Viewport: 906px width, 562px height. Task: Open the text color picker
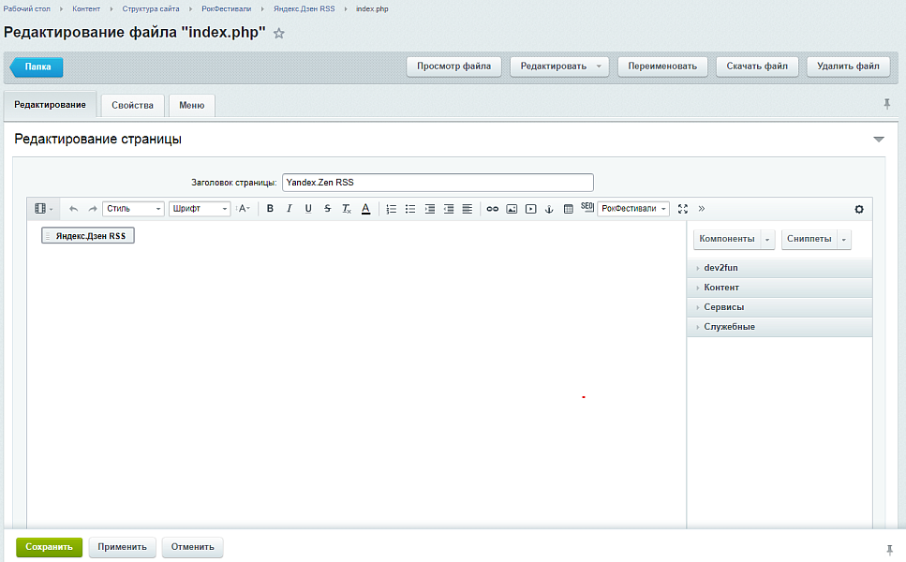(365, 209)
